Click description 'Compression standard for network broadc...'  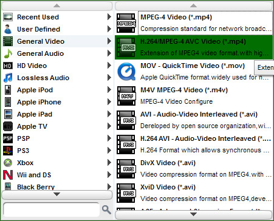pyautogui.click(x=206, y=29)
